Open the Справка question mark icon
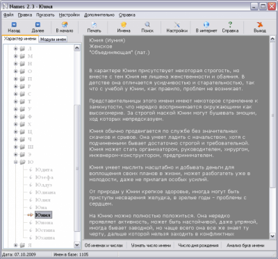The image size is (278, 259). point(230,24)
